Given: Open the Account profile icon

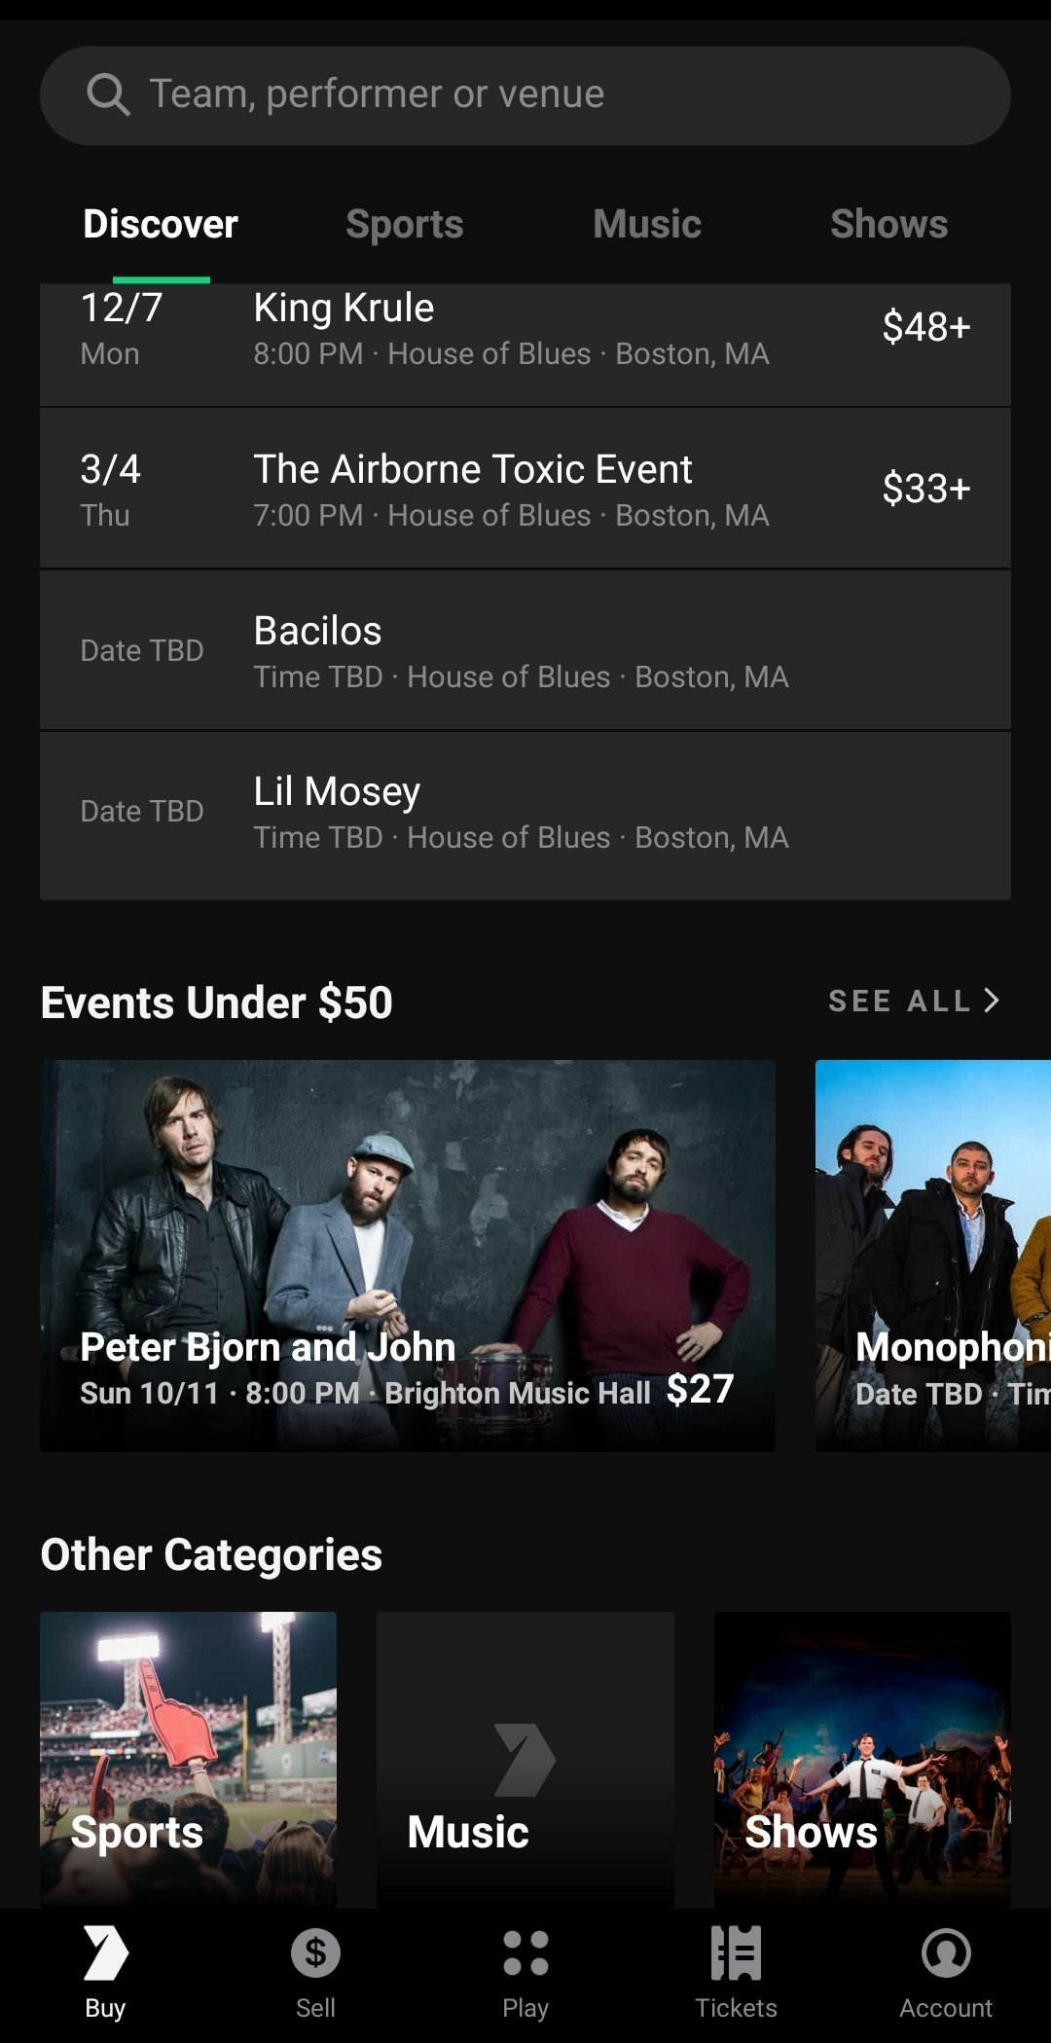Looking at the screenshot, I should (x=946, y=1952).
